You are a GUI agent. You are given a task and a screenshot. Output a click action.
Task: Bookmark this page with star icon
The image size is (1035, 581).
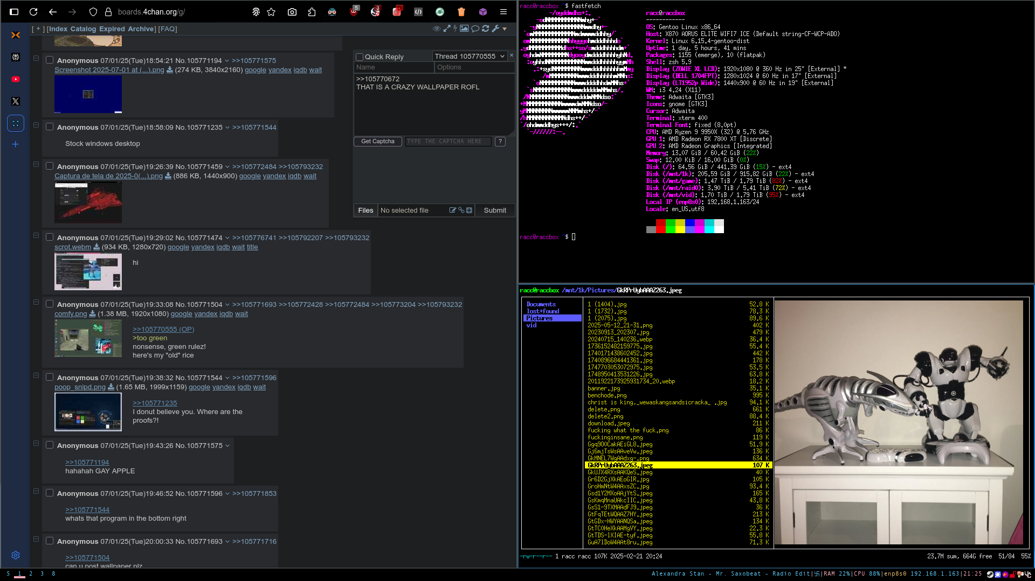(x=271, y=12)
